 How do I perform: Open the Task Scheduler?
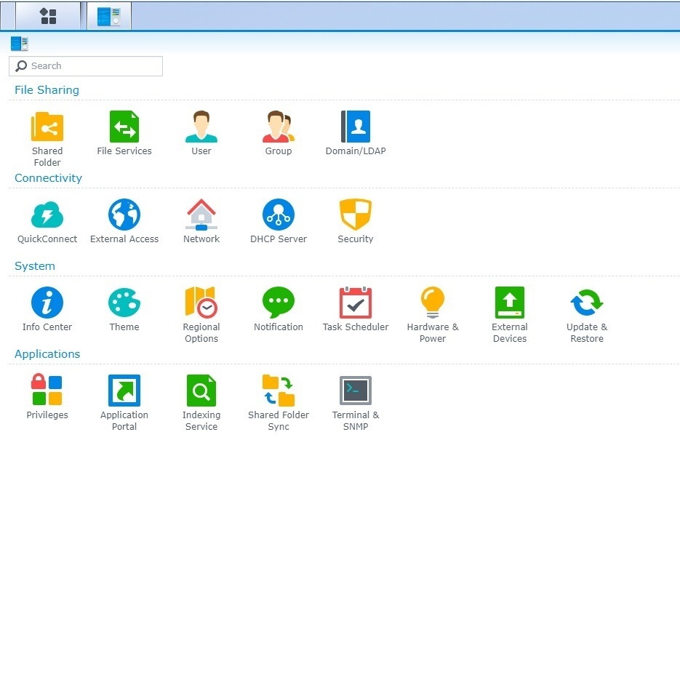(x=355, y=302)
